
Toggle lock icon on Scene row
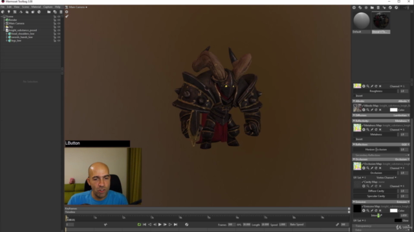pos(55,17)
